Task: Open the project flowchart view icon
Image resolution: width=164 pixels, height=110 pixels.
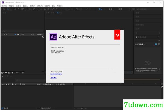Action: point(43,37)
